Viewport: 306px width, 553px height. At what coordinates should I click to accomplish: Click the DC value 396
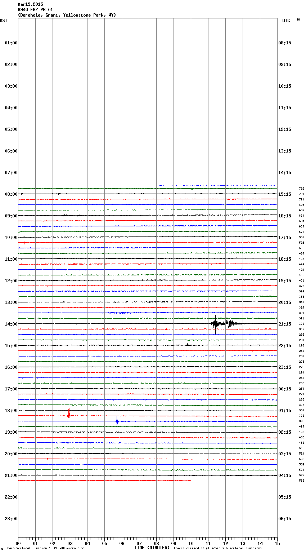click(x=302, y=421)
